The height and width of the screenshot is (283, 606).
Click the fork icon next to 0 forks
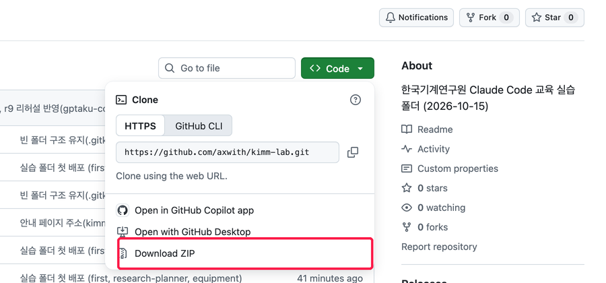point(407,227)
